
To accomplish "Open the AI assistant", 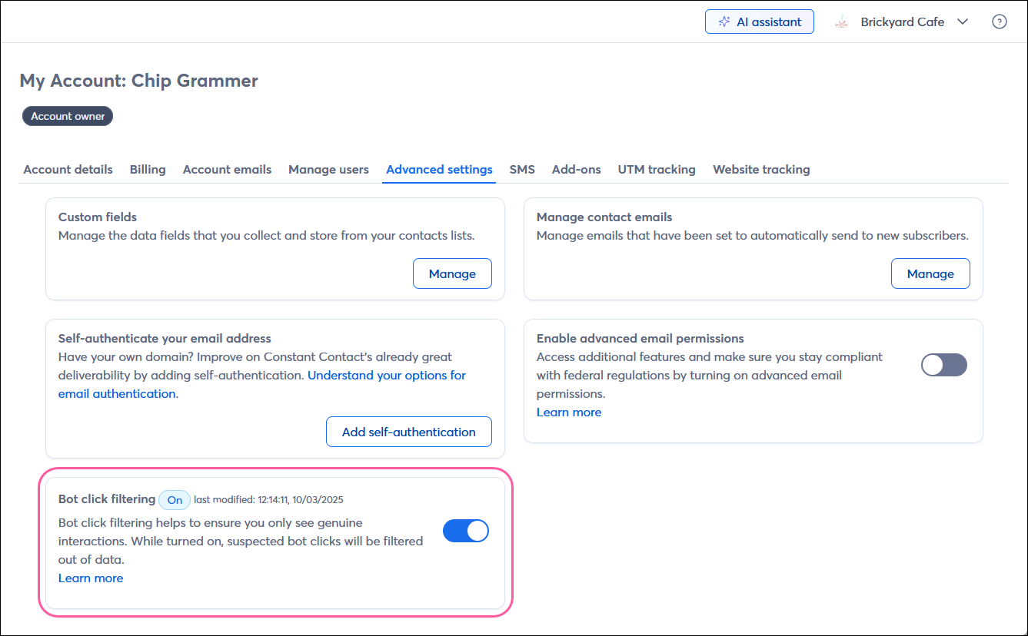I will (x=759, y=22).
